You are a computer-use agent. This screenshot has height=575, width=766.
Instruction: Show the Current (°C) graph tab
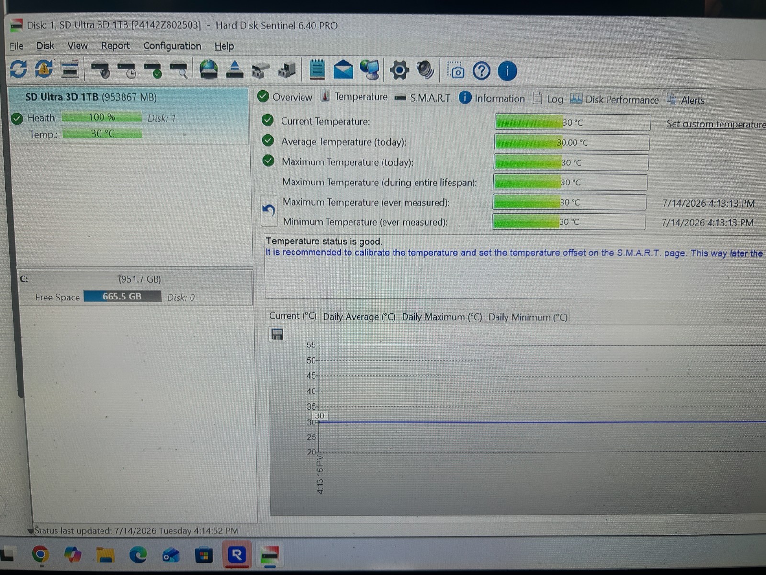[293, 316]
